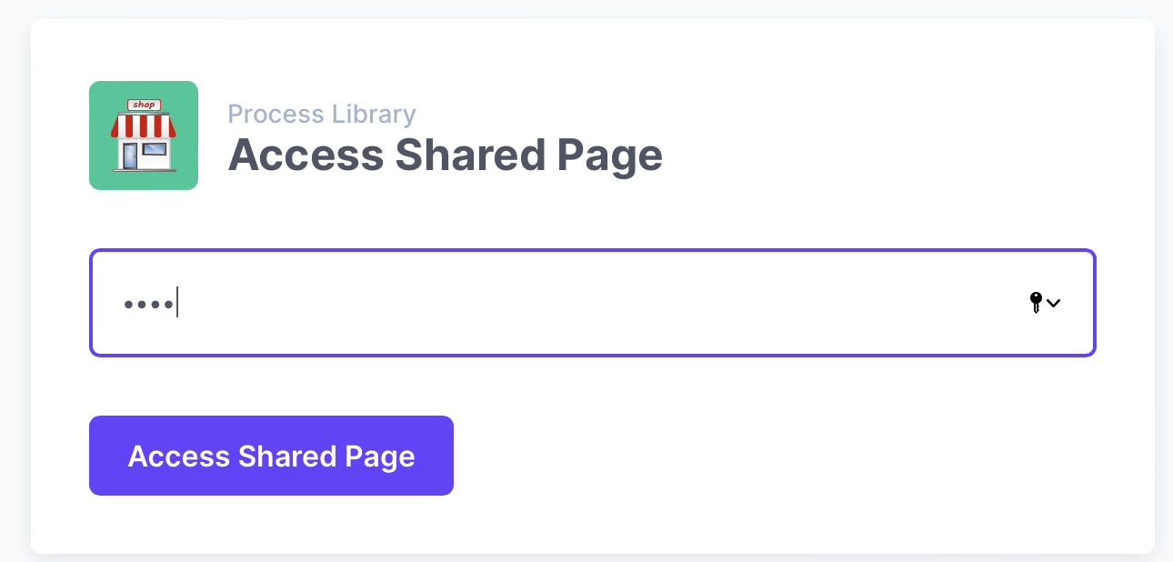The image size is (1173, 562).
Task: Click the Access Shared Page heading
Action: 445,156
